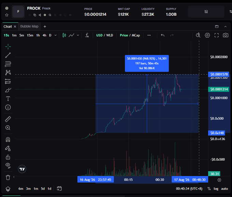Image resolution: width=232 pixels, height=197 pixels.
Task: Select the Text annotation tool
Action: (8, 98)
